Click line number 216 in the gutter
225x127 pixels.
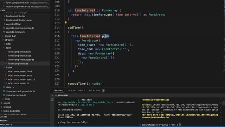[x=57, y=36]
